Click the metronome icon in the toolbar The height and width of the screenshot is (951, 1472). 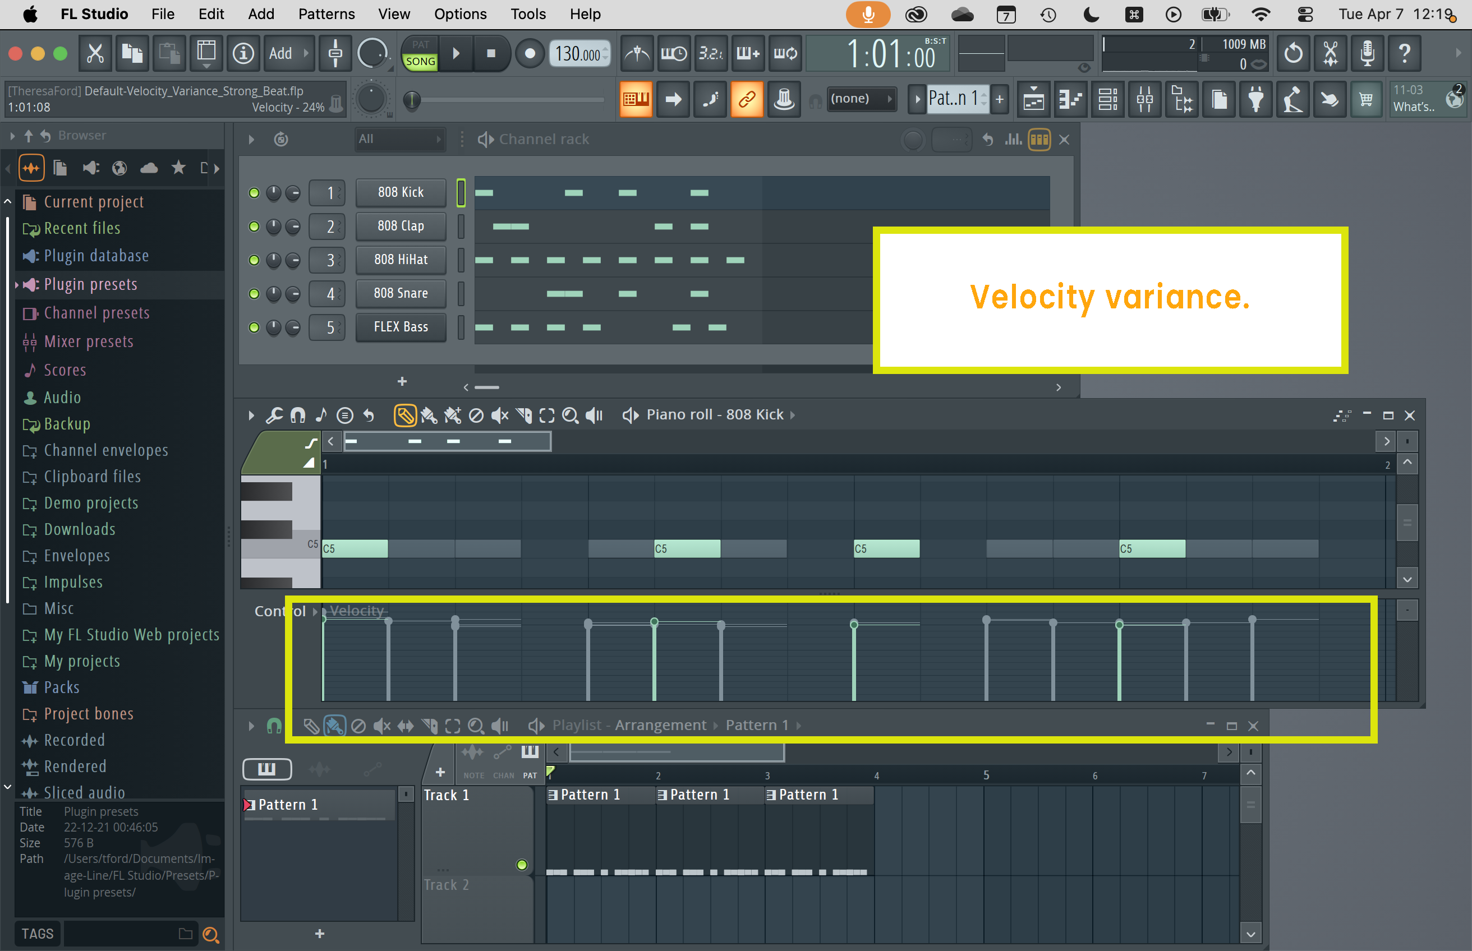637,53
